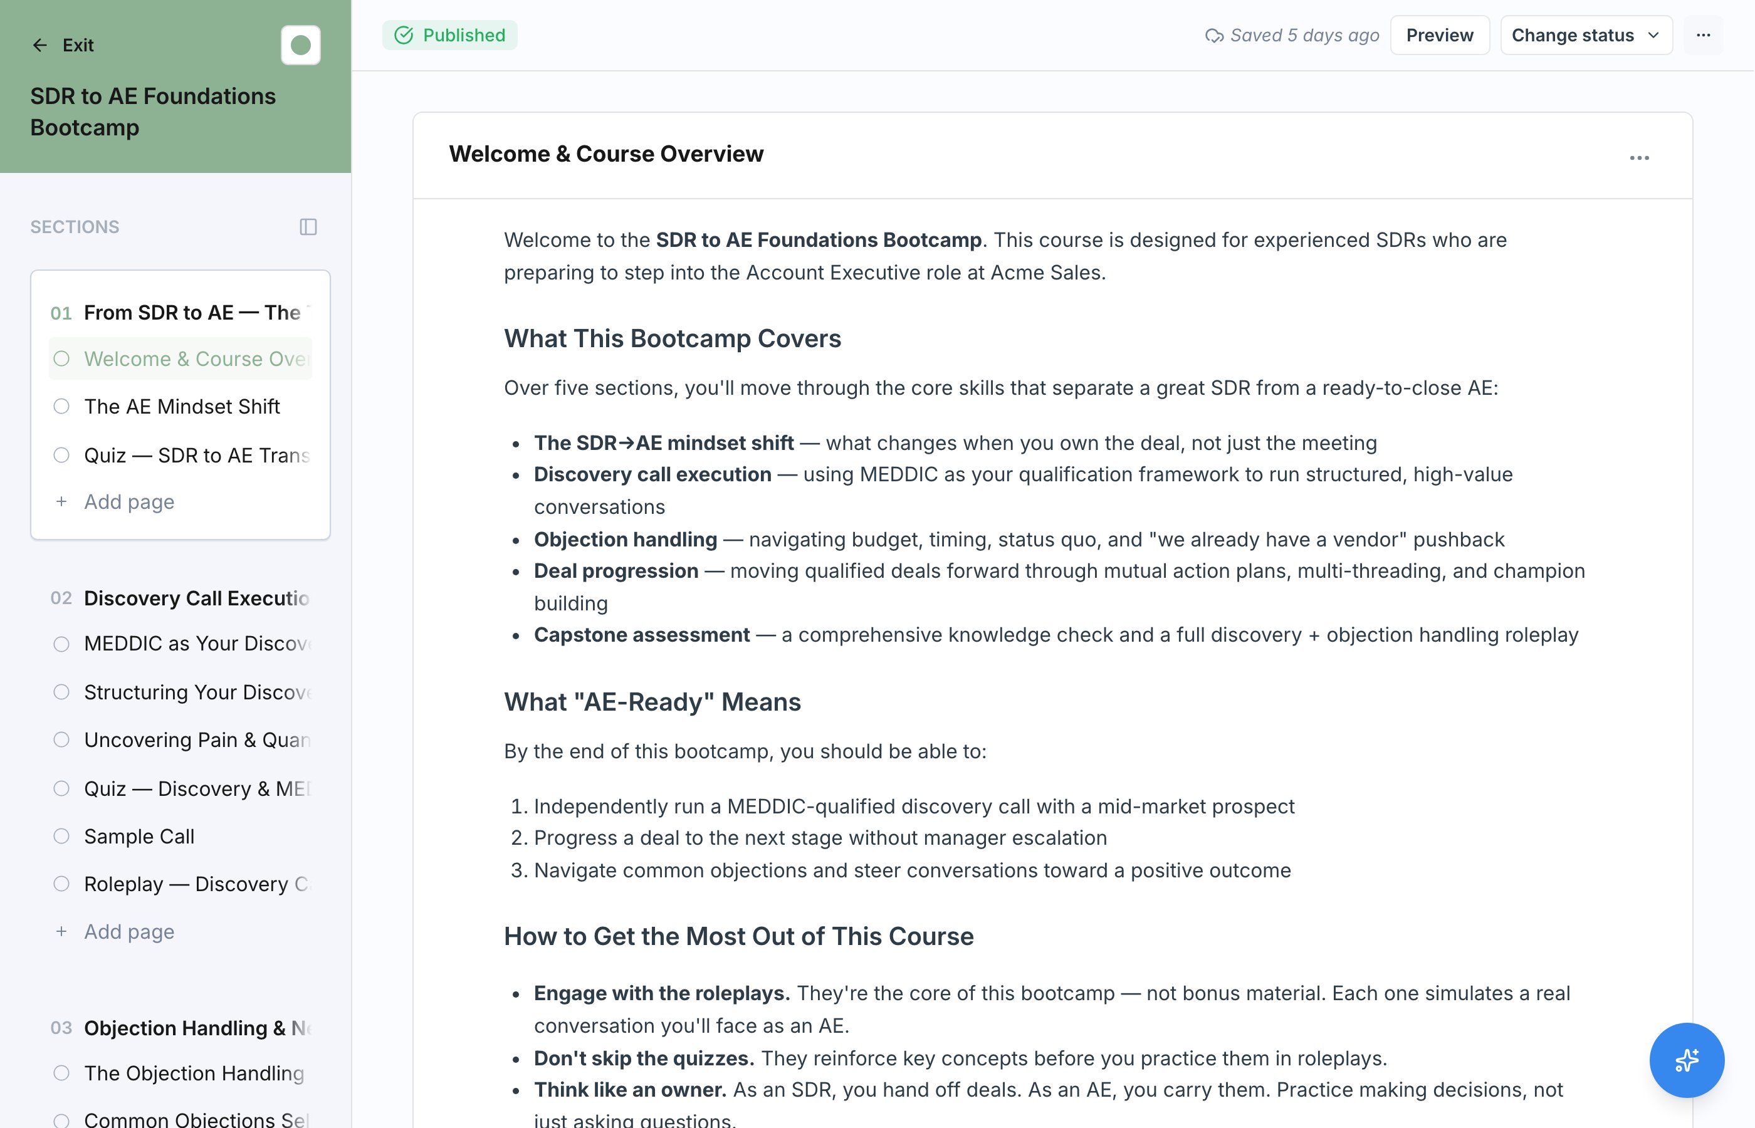Click the What This Bootcamp Covers heading
Viewport: 1755px width, 1128px height.
pyautogui.click(x=673, y=338)
